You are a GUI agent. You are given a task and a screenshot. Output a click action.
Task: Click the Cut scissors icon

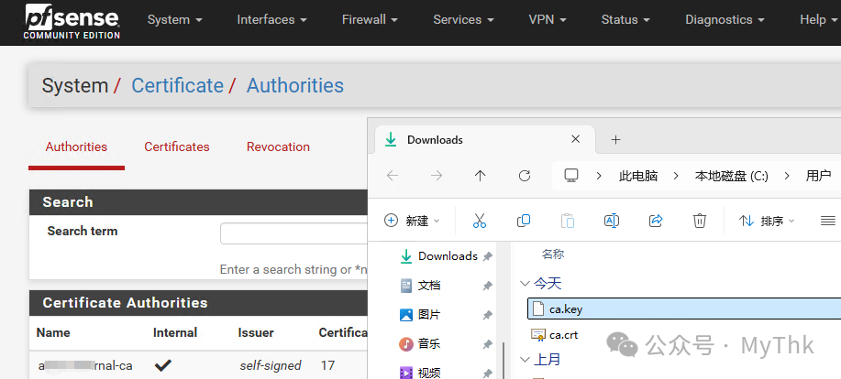coord(480,221)
